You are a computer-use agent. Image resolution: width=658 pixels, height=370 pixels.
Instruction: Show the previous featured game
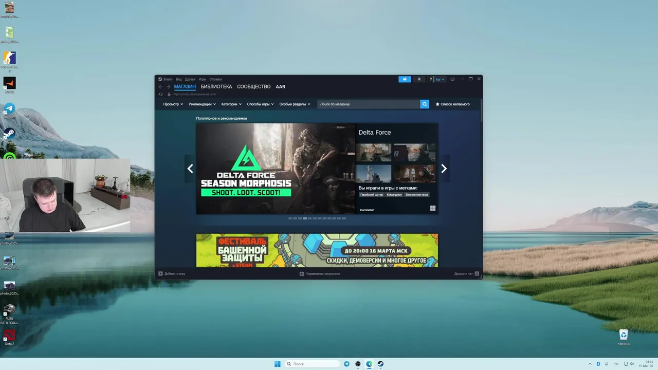tap(190, 169)
